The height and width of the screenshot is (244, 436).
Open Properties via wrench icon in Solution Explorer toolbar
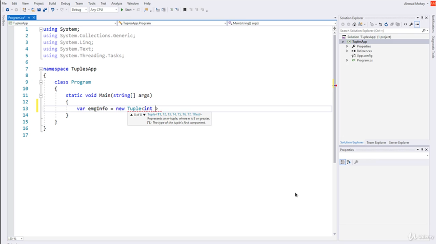[411, 25]
